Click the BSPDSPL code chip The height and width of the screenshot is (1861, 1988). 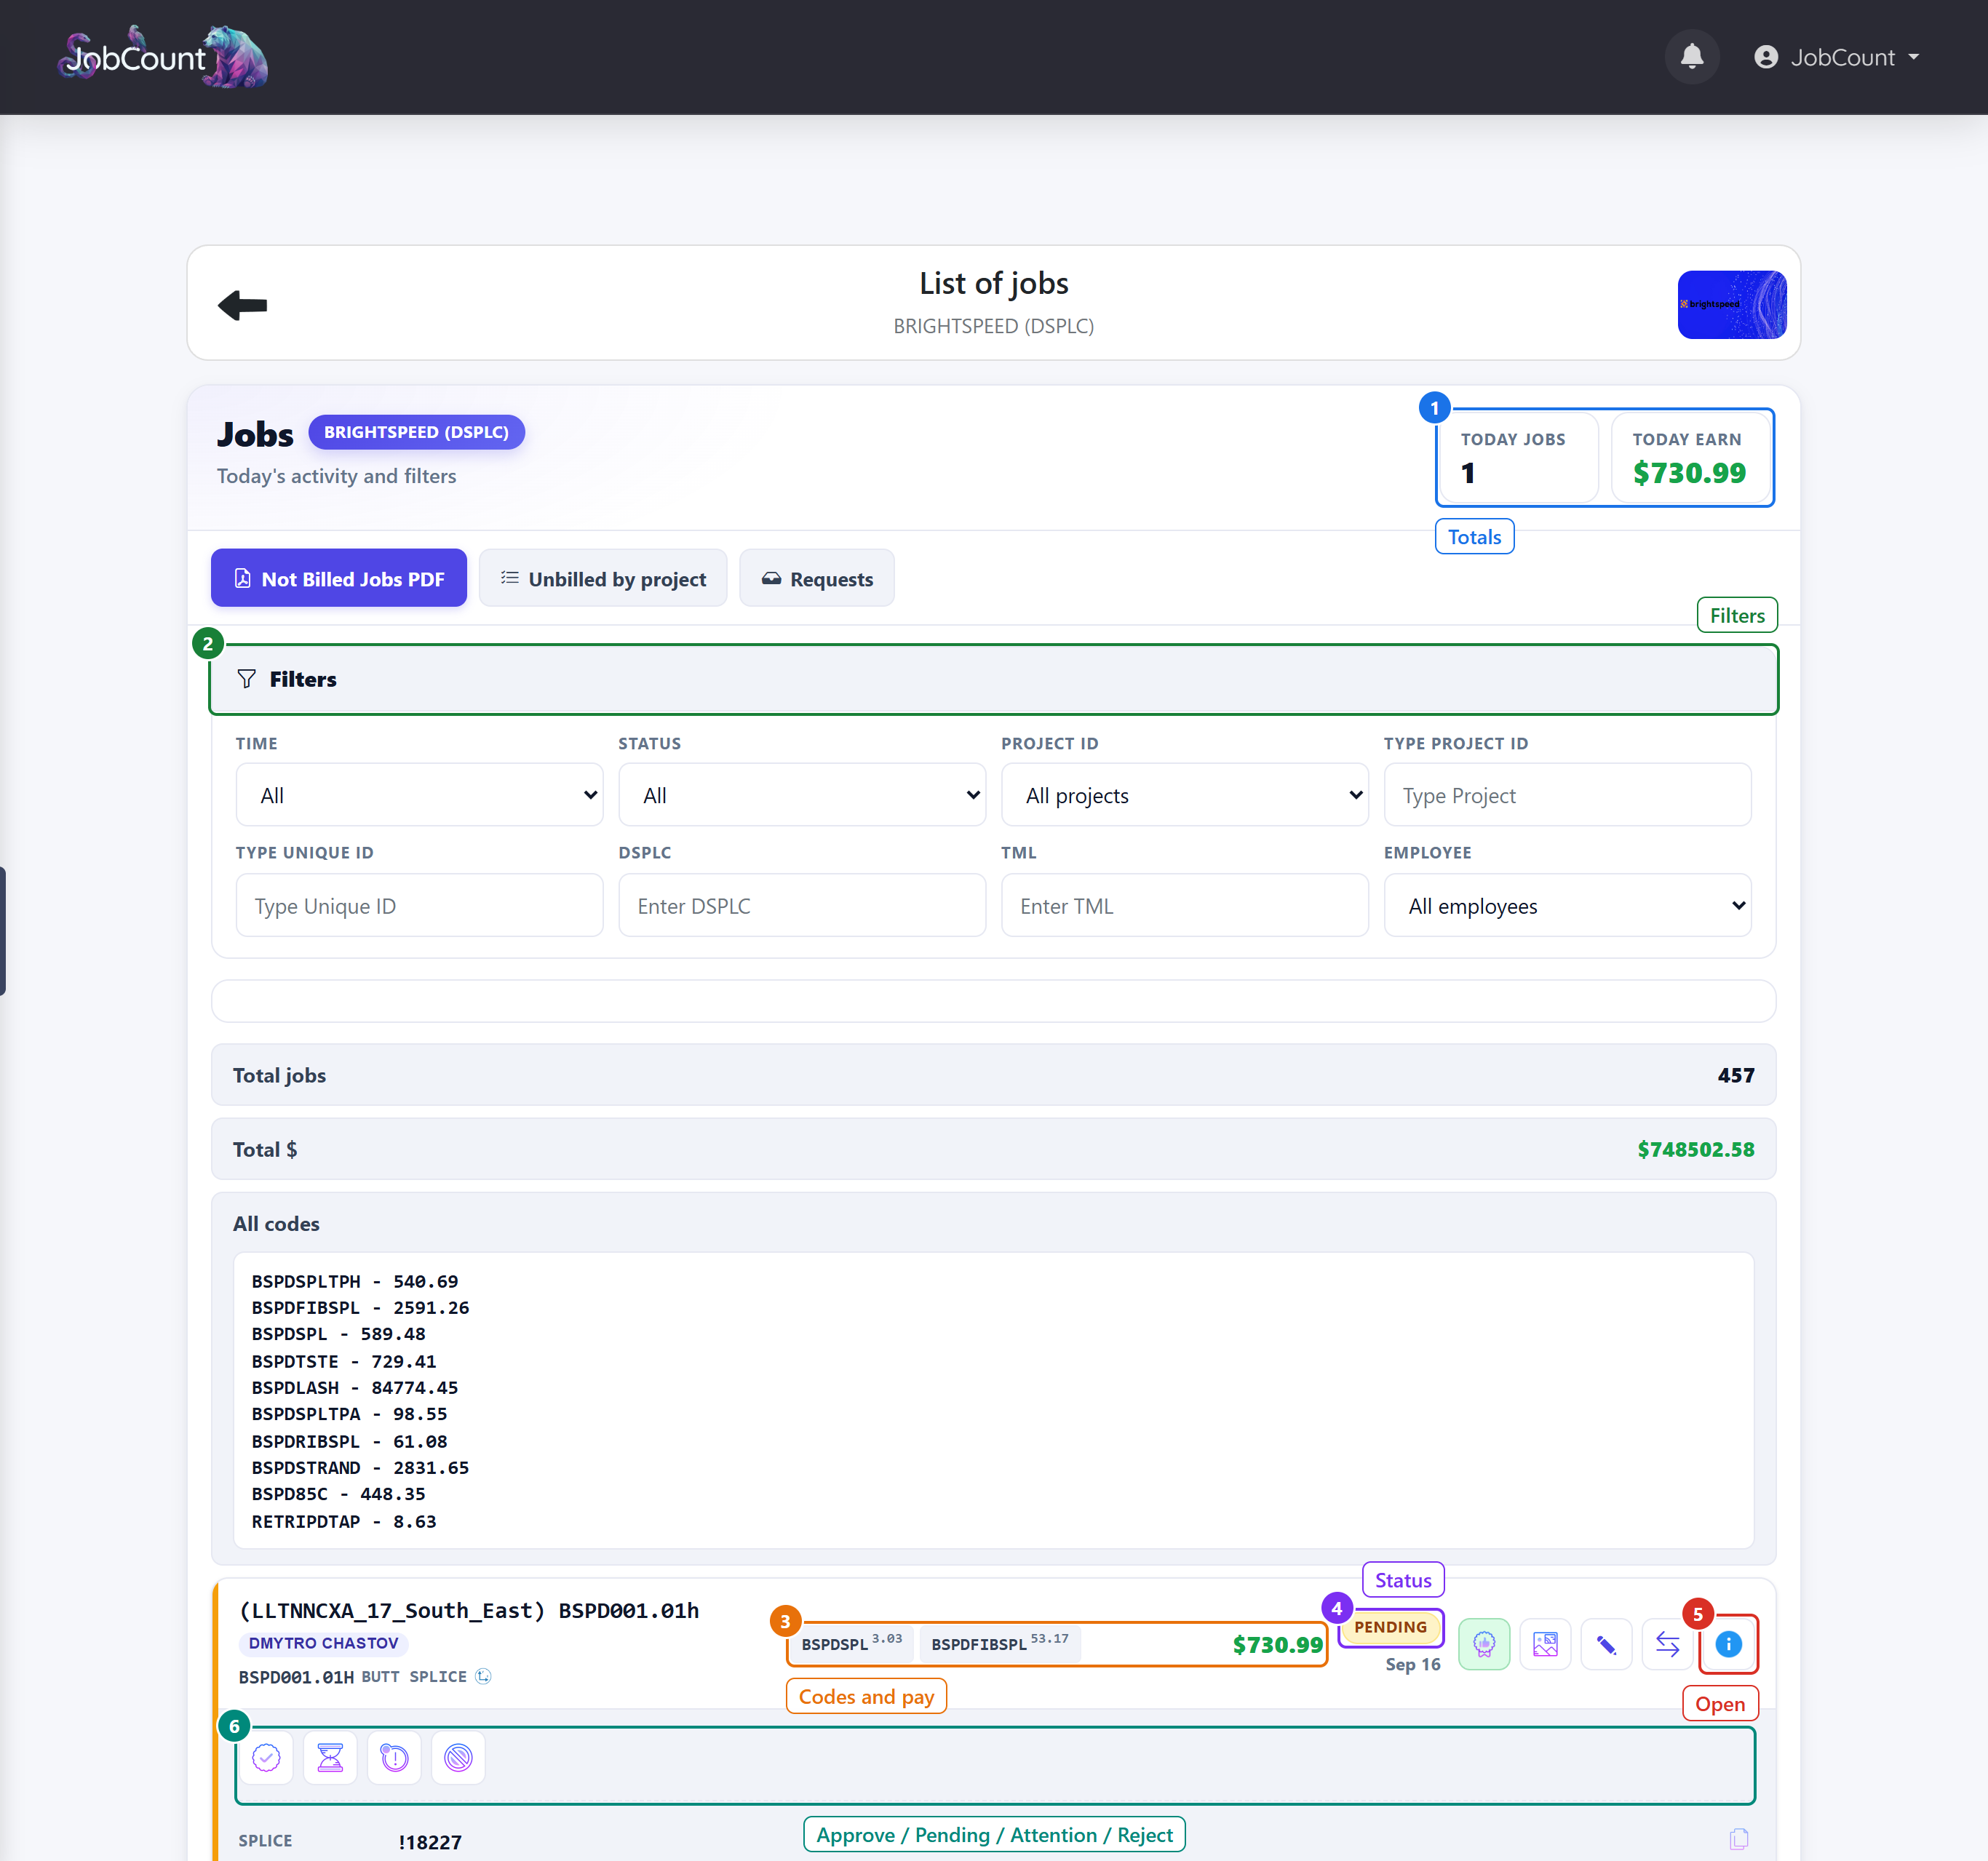(x=851, y=1643)
